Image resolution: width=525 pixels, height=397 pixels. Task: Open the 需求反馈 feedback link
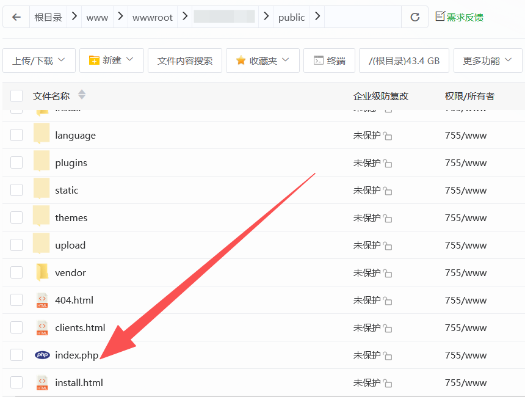tap(459, 16)
